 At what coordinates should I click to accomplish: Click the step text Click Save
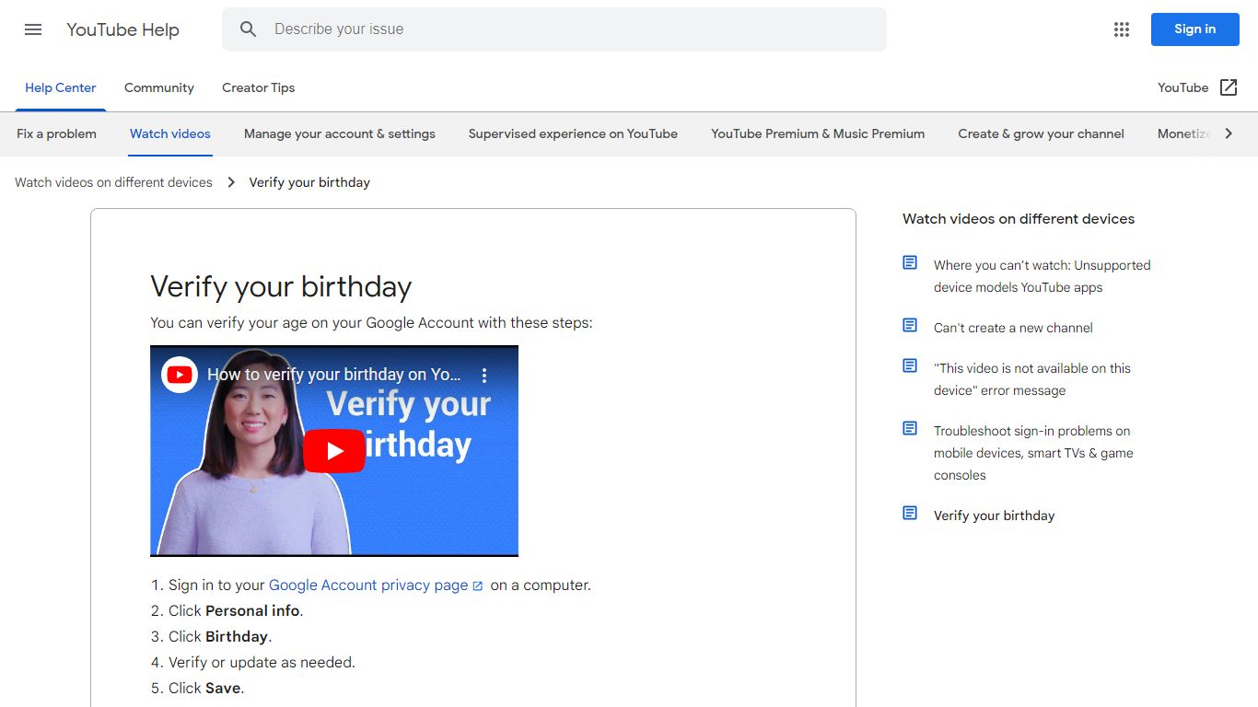[206, 689]
